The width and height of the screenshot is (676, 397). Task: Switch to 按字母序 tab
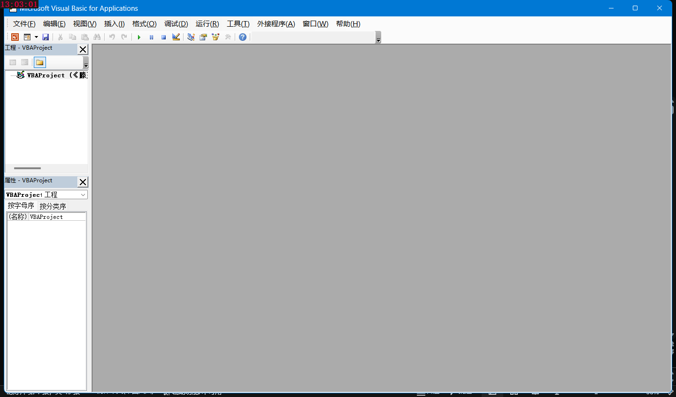pos(21,206)
